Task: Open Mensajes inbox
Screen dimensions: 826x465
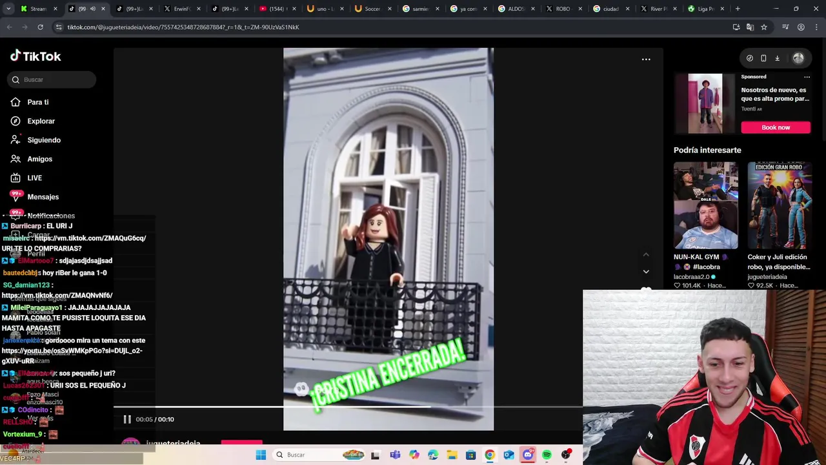Action: (43, 196)
